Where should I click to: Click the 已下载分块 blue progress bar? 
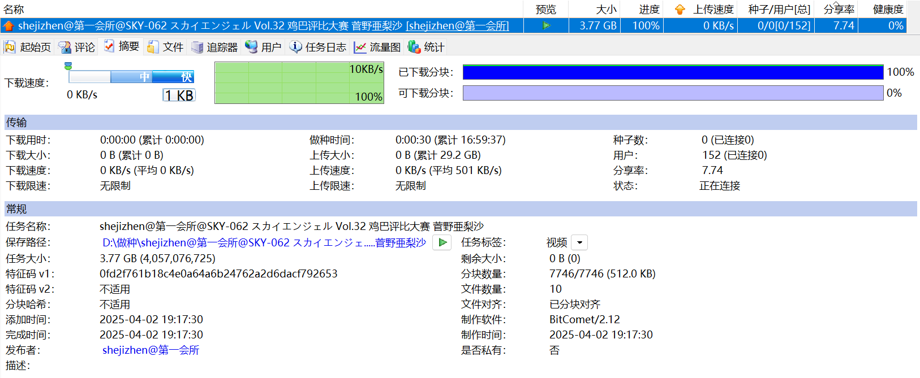pyautogui.click(x=673, y=72)
